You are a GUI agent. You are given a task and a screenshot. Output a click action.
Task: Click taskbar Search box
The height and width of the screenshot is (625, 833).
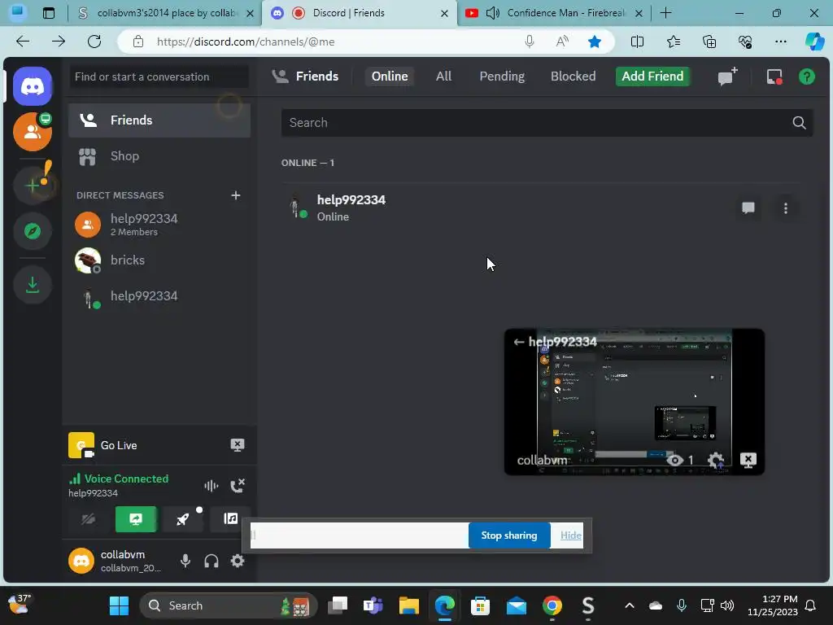[x=229, y=605]
